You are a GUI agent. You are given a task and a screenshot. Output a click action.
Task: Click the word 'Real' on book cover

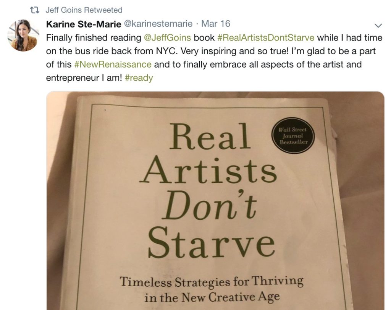pyautogui.click(x=210, y=136)
